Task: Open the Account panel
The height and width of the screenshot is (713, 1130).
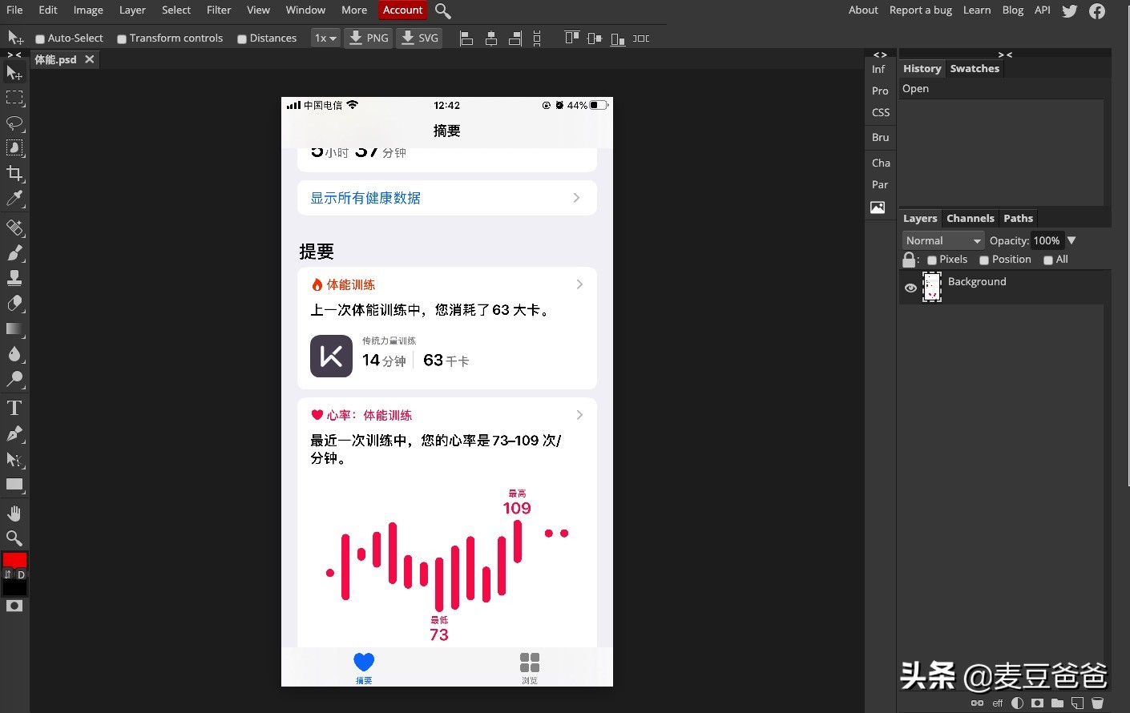Action: pos(402,10)
